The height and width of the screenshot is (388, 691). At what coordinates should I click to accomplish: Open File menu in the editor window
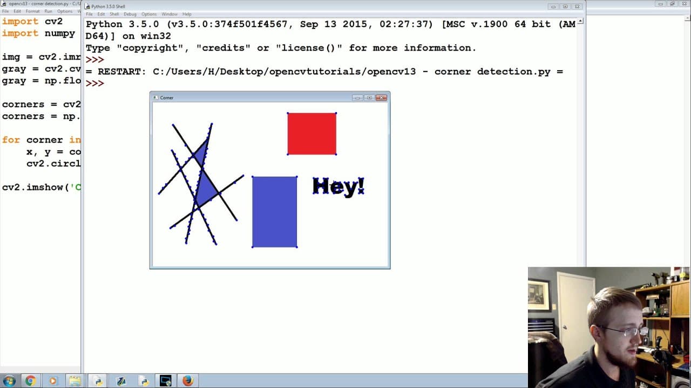click(5, 11)
